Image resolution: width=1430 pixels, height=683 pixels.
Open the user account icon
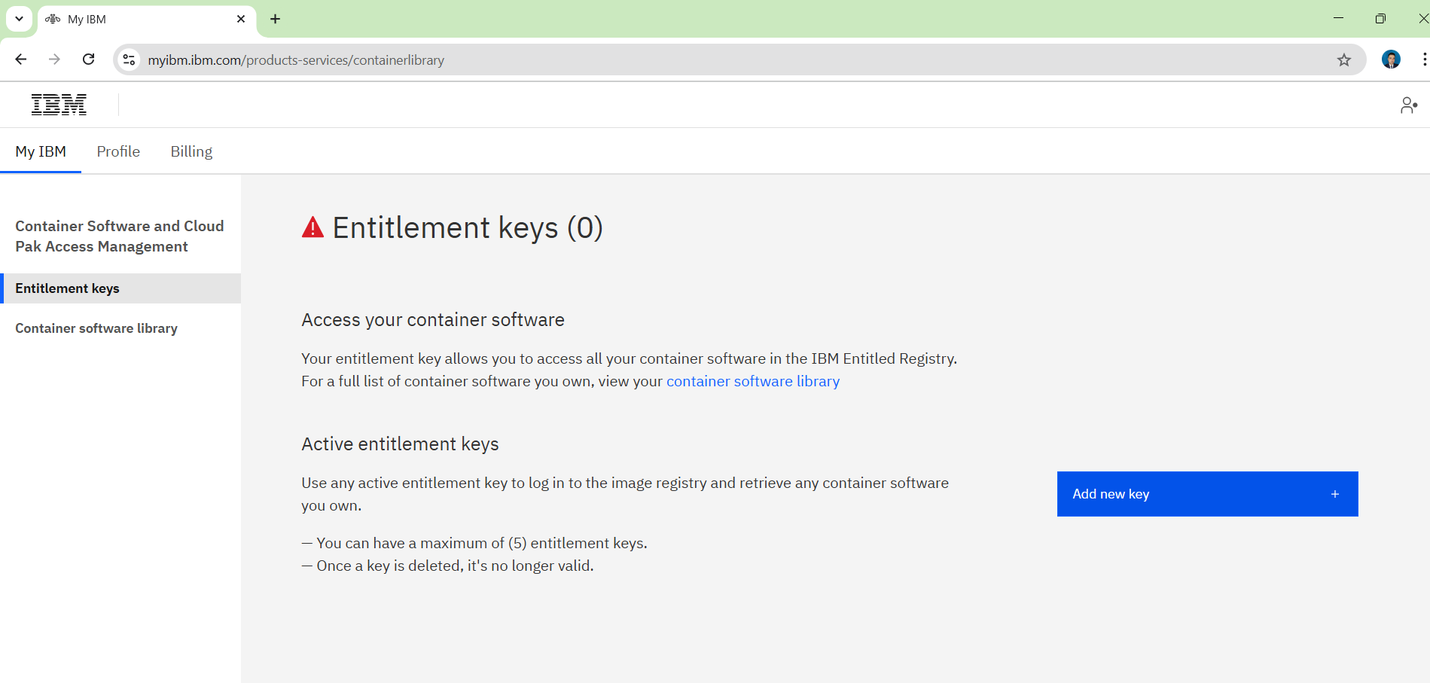point(1408,105)
